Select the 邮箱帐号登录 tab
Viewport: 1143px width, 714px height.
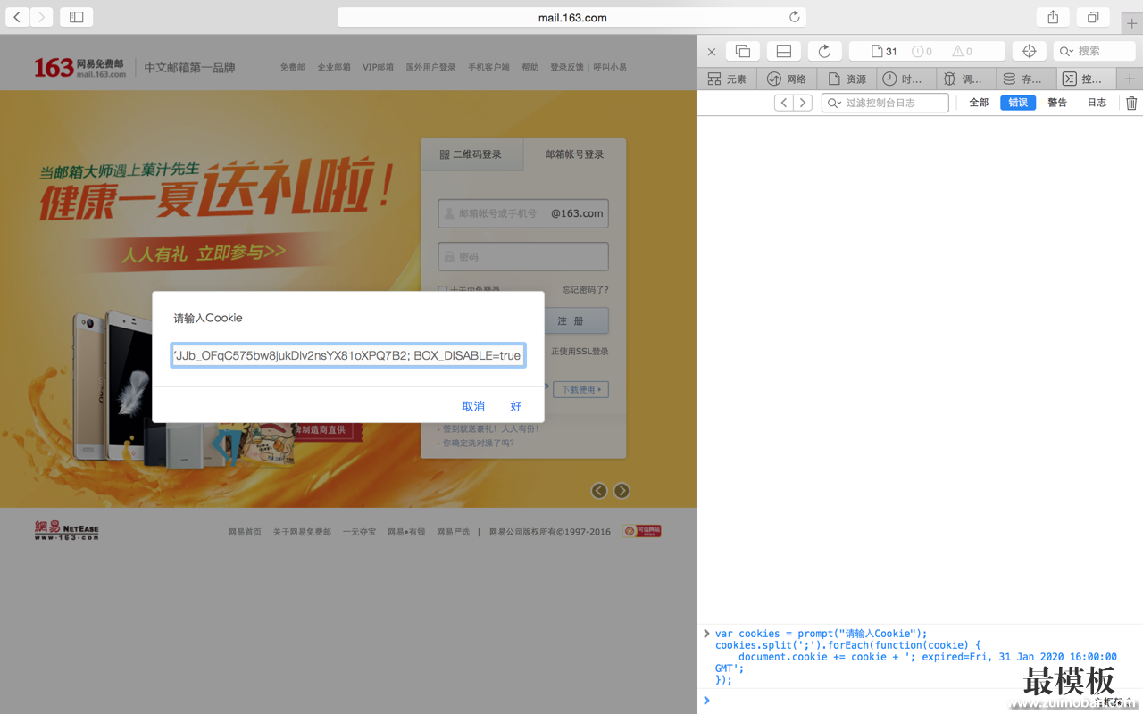574,154
